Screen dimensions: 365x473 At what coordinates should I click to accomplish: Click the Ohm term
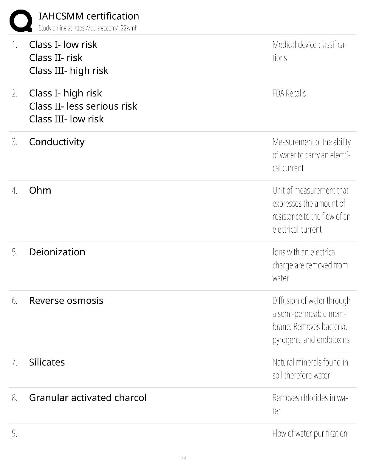pos(40,191)
